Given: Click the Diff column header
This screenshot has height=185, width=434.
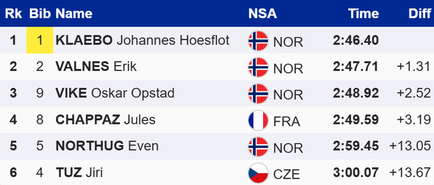Looking at the screenshot, I should click(x=420, y=14).
